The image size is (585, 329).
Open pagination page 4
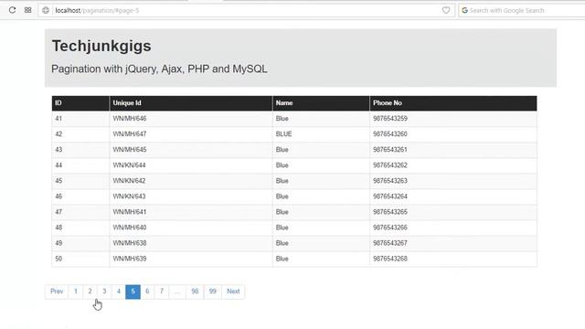click(x=119, y=292)
